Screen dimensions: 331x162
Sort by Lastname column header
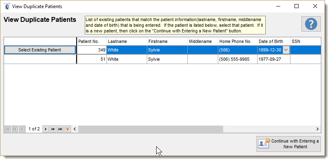tap(127, 41)
